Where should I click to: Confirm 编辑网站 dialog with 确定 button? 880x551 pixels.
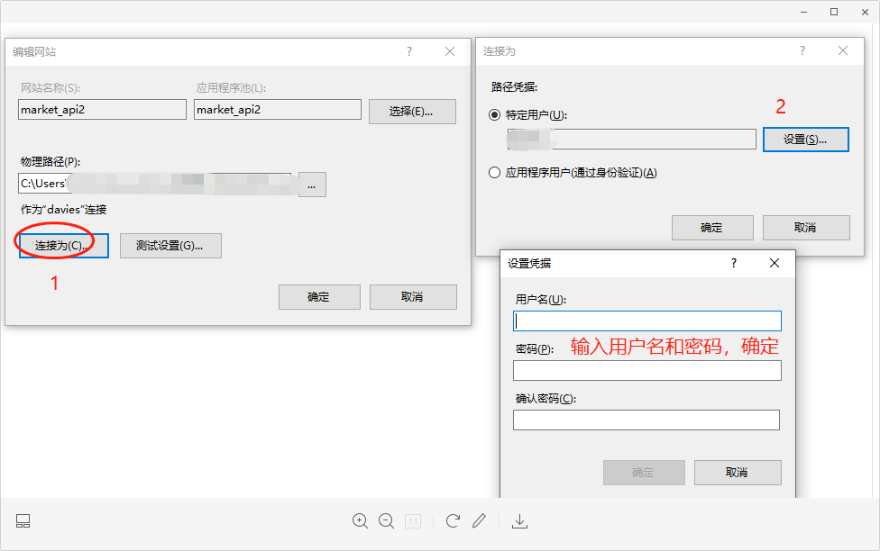click(319, 297)
